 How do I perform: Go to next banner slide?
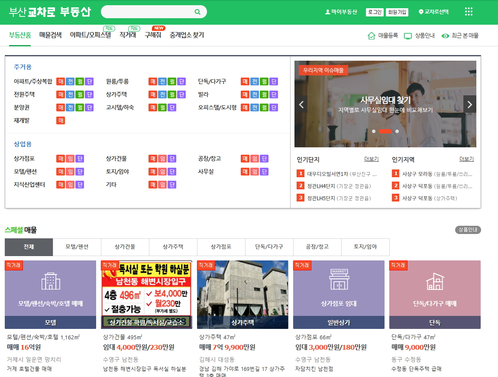tap(470, 104)
